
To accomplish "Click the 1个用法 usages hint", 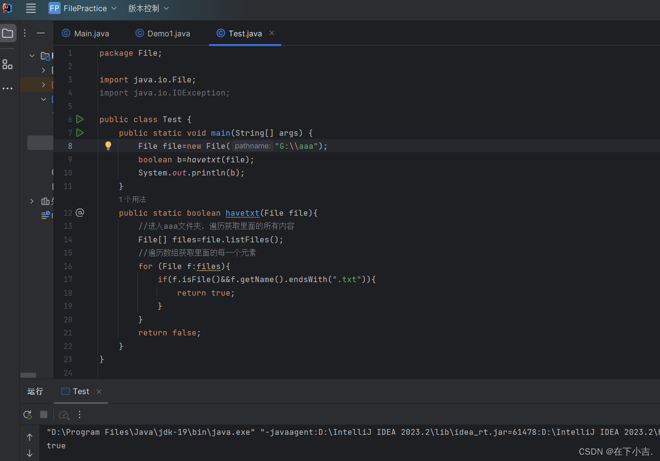I will click(x=132, y=199).
